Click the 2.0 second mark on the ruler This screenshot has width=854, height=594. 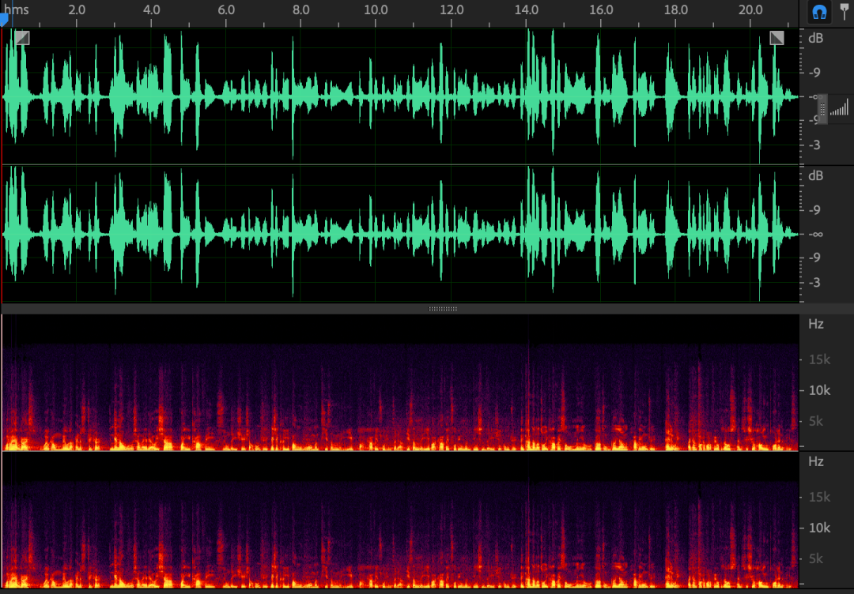[x=77, y=9]
